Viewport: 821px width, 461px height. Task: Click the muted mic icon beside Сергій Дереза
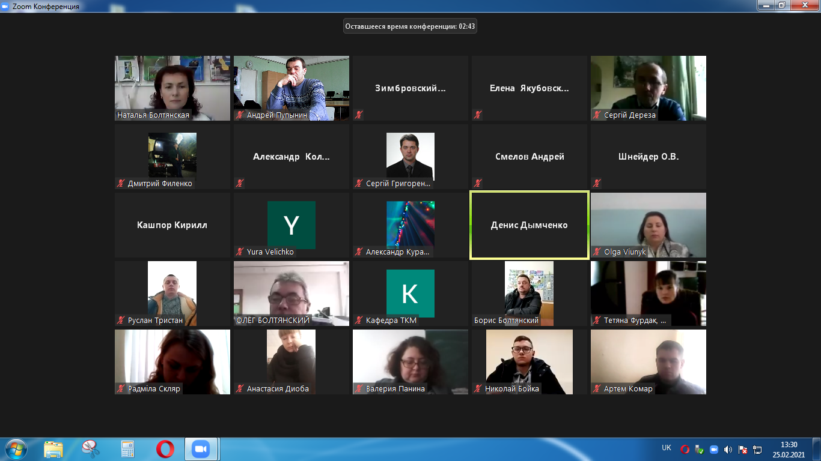click(597, 115)
